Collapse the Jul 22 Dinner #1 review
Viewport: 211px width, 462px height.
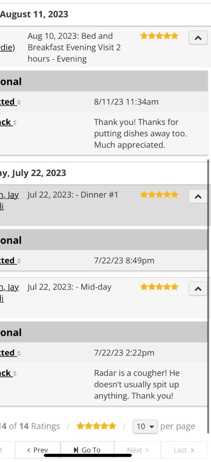click(198, 197)
